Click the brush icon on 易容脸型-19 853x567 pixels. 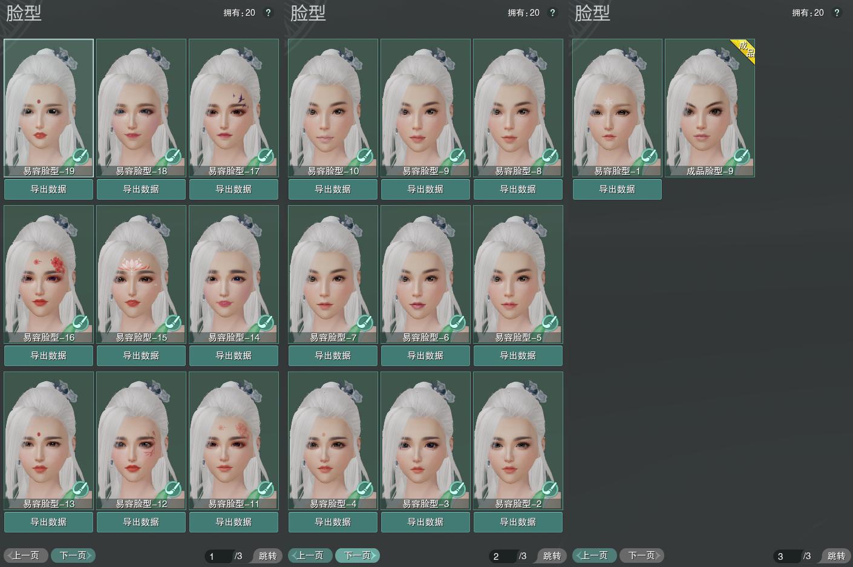coord(80,157)
